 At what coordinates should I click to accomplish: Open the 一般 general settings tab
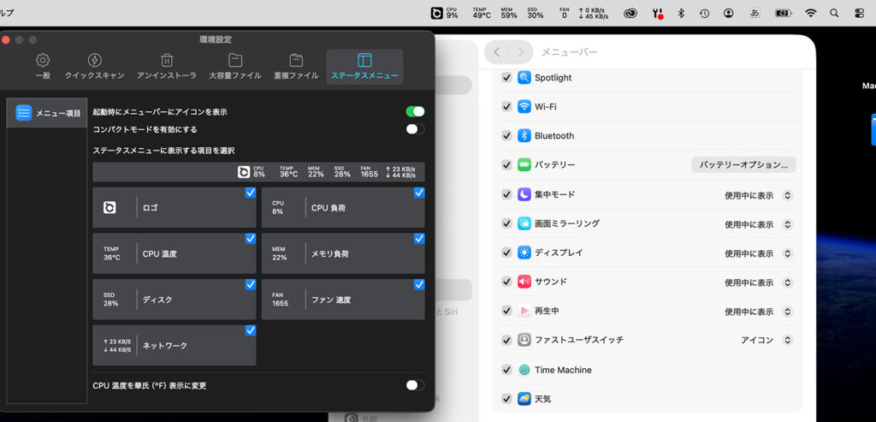pyautogui.click(x=43, y=61)
